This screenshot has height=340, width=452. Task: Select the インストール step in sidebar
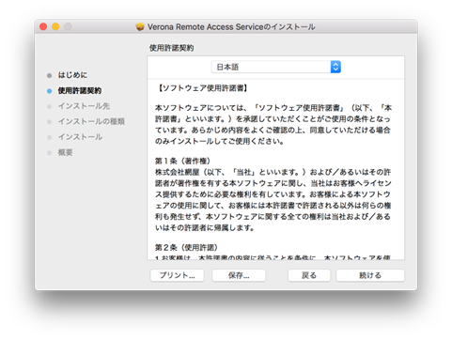[x=80, y=137]
